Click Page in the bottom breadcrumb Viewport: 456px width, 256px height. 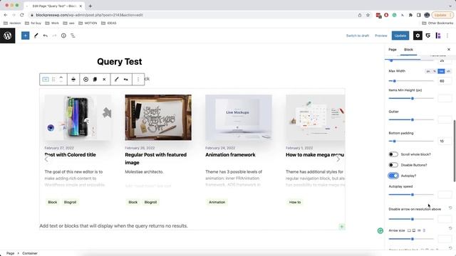(10, 253)
